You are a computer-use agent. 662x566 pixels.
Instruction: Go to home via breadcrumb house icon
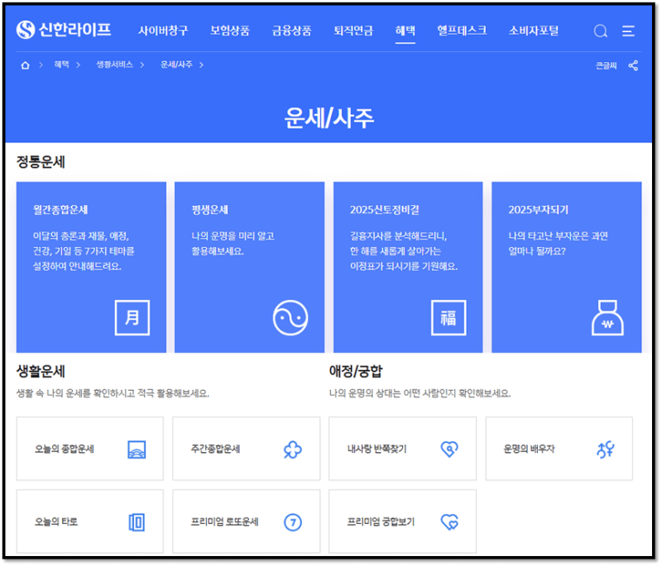point(26,65)
